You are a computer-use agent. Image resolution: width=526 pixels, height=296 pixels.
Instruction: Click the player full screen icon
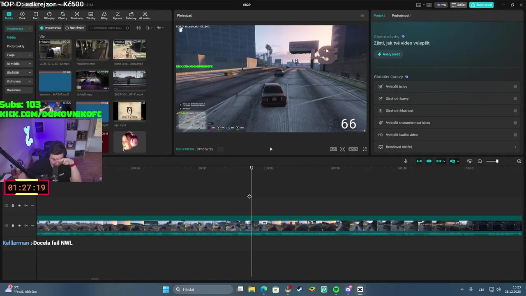[x=365, y=149]
